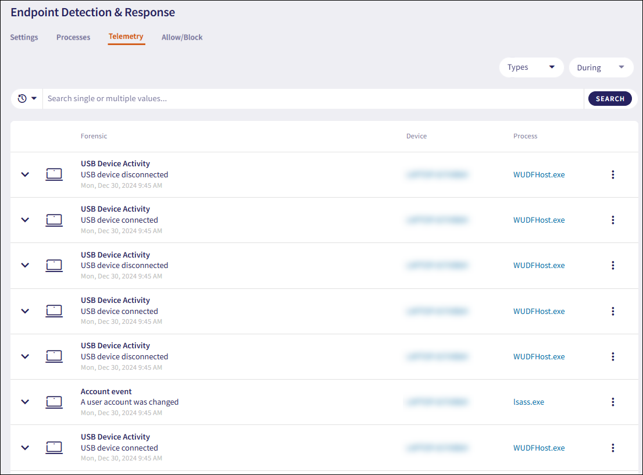Screen dimensions: 643x475
Task: Open the three-dot menu on the first row
Action: tap(613, 174)
